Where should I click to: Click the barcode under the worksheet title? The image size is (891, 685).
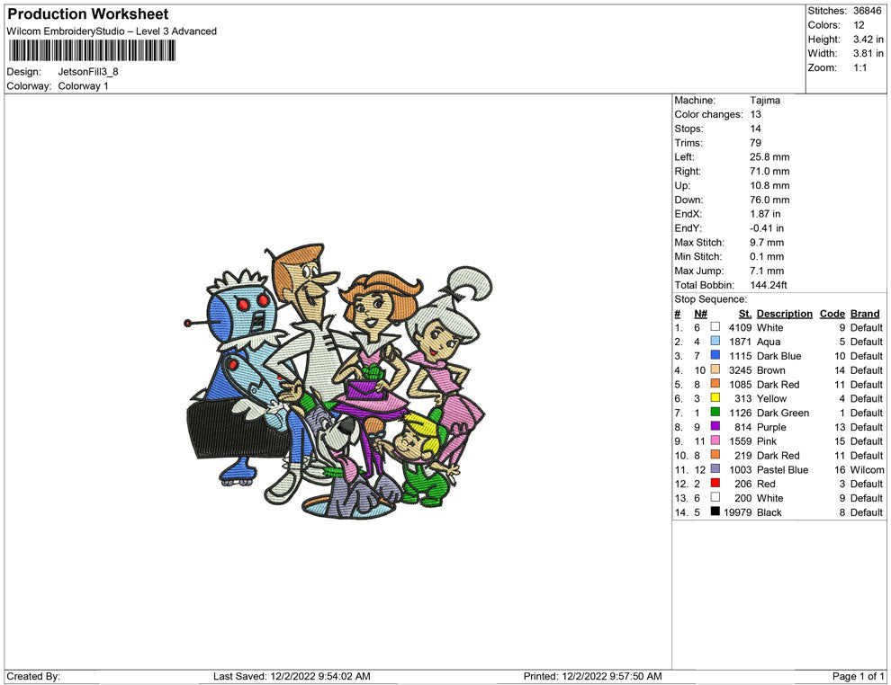pyautogui.click(x=92, y=50)
